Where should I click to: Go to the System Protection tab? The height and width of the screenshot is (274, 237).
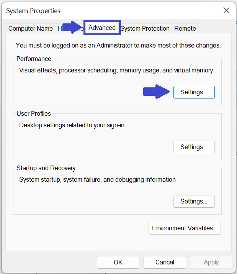(x=145, y=28)
